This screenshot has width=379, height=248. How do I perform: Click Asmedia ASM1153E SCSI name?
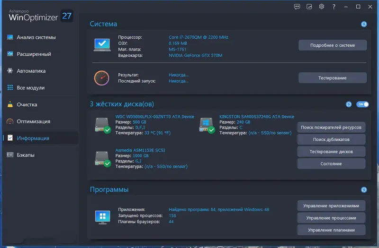[140, 150]
